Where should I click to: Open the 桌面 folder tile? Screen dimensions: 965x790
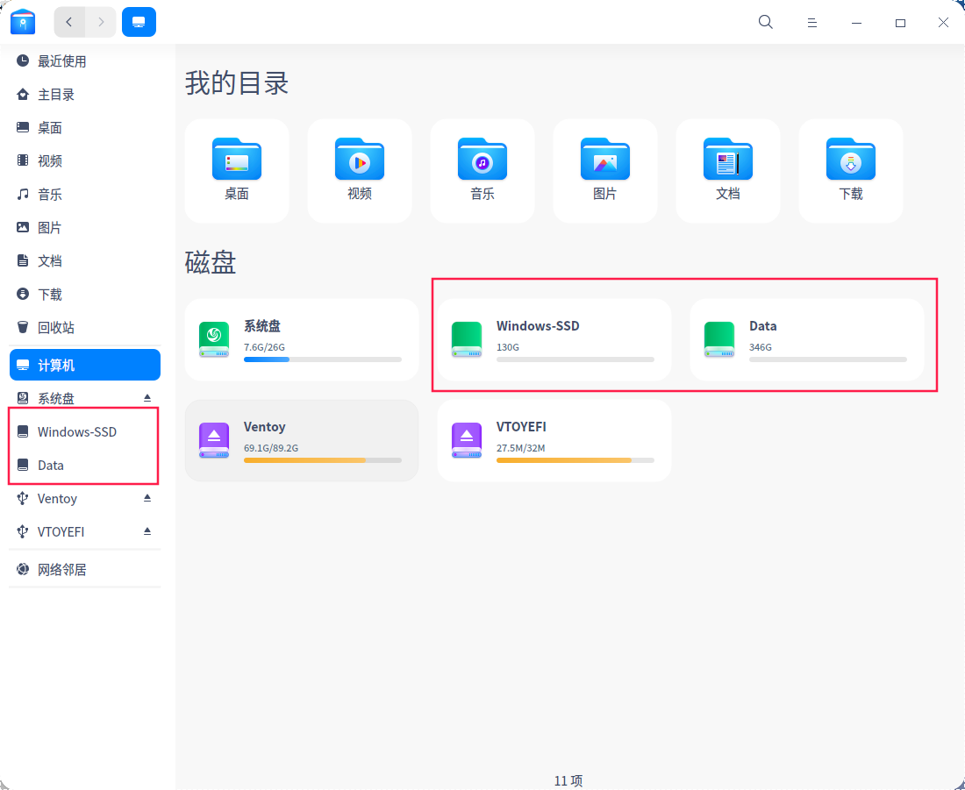(236, 169)
